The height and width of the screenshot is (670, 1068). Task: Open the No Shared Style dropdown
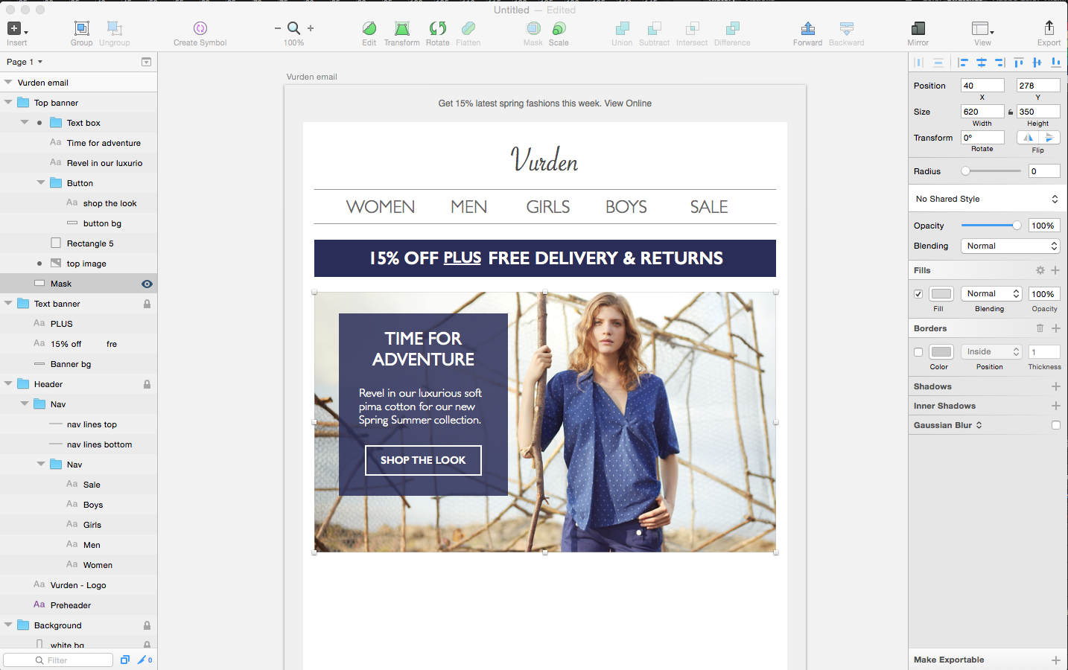pos(986,199)
